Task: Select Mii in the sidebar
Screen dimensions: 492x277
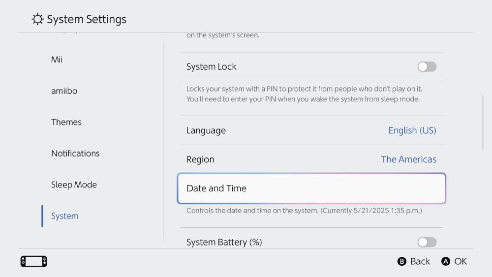Action: 57,60
